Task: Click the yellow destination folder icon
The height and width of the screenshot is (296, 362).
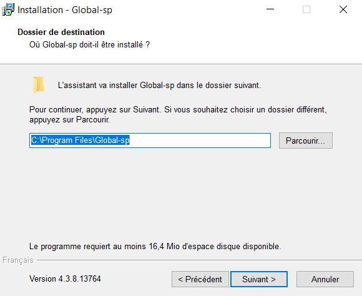Action: (39, 85)
